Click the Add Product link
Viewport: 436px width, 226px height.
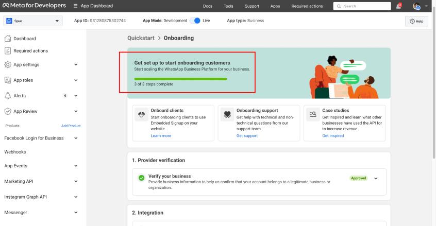(x=71, y=126)
